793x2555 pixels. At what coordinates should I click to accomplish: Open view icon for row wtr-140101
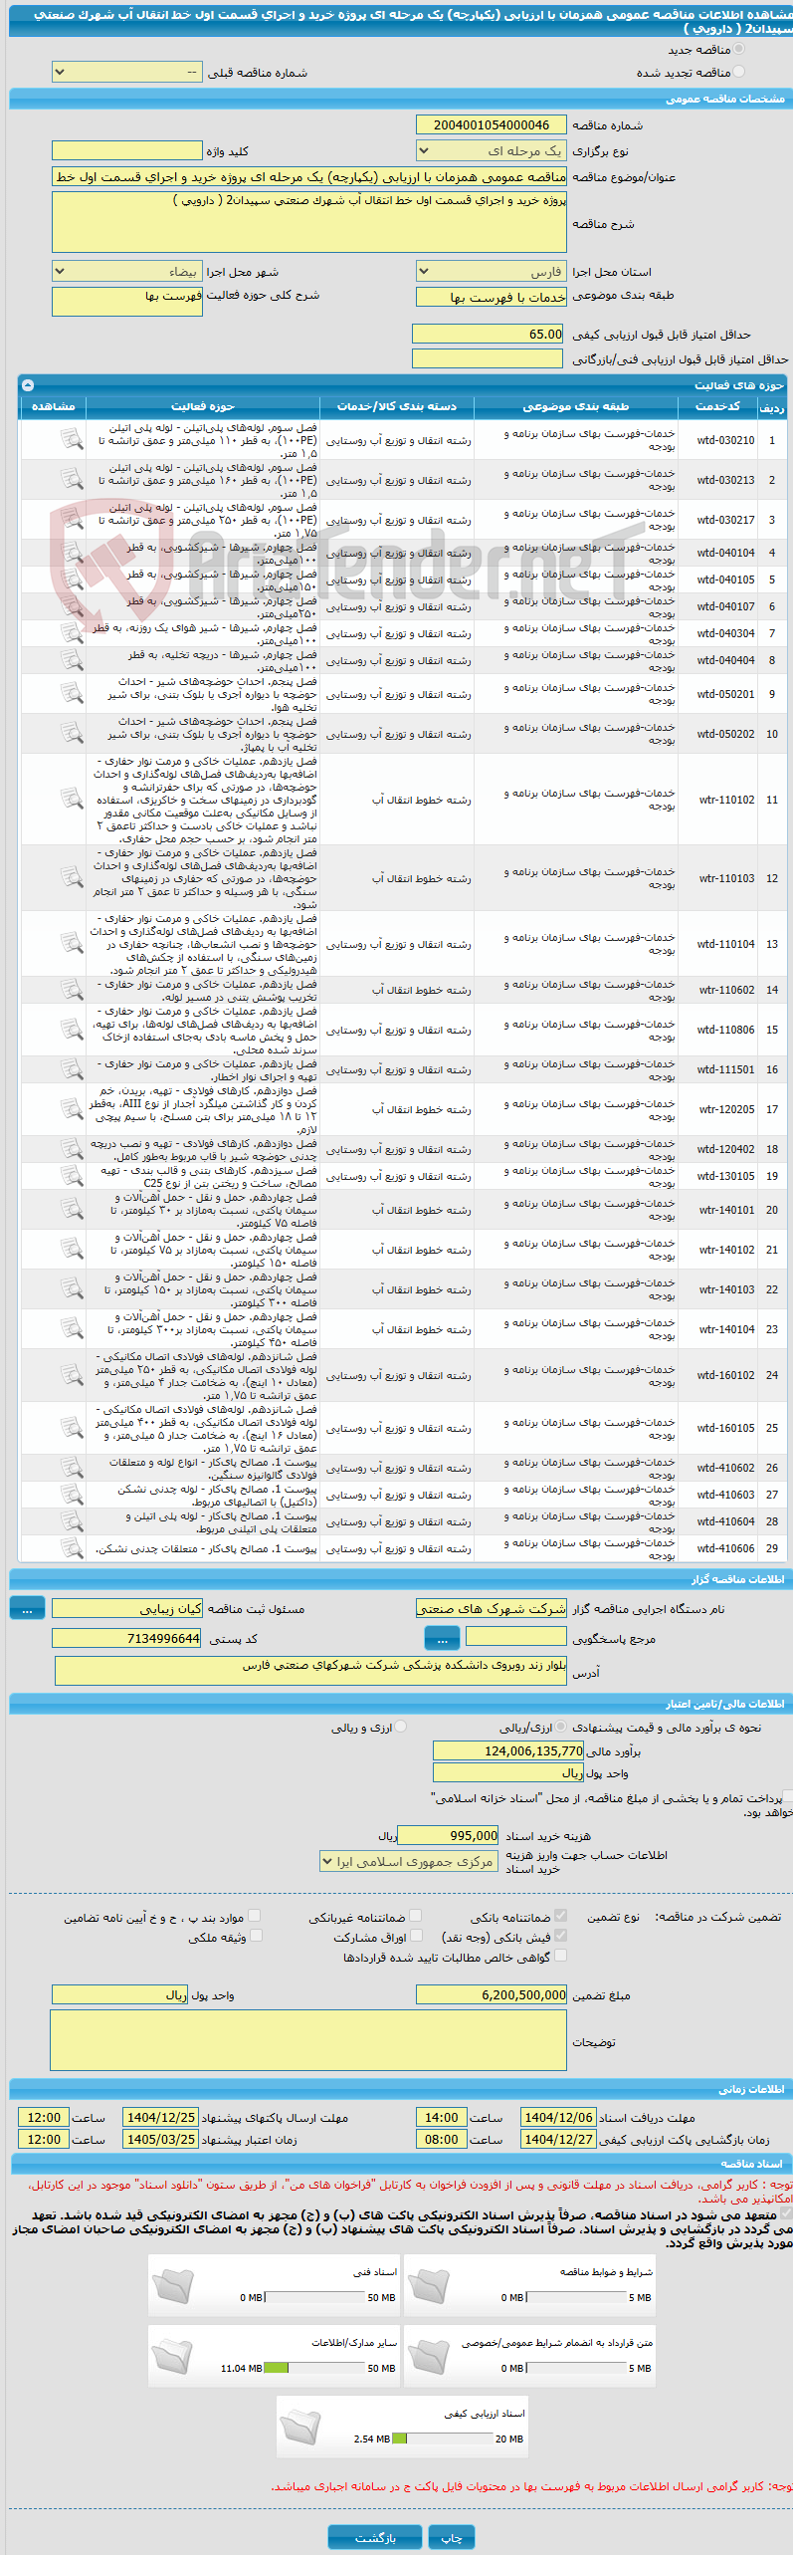72,1209
